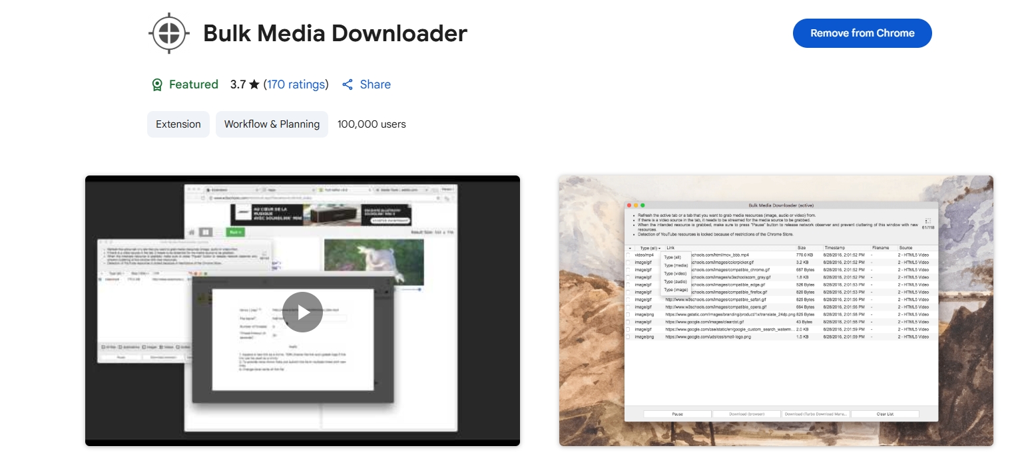1034x476 pixels.
Task: Click the Share link
Action: (x=366, y=84)
